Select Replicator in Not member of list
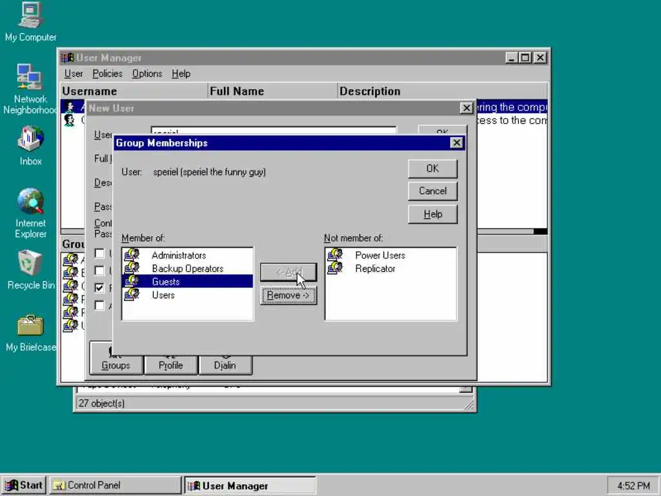 pyautogui.click(x=375, y=269)
